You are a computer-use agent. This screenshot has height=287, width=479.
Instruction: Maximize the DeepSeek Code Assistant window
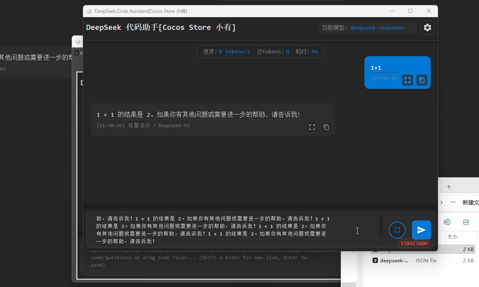[410, 11]
